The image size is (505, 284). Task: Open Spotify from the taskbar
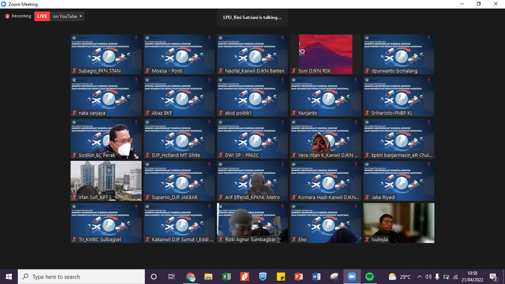click(x=369, y=277)
